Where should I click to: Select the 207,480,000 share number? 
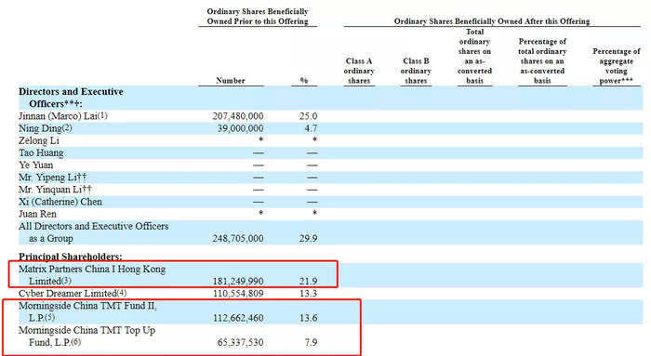[x=238, y=116]
